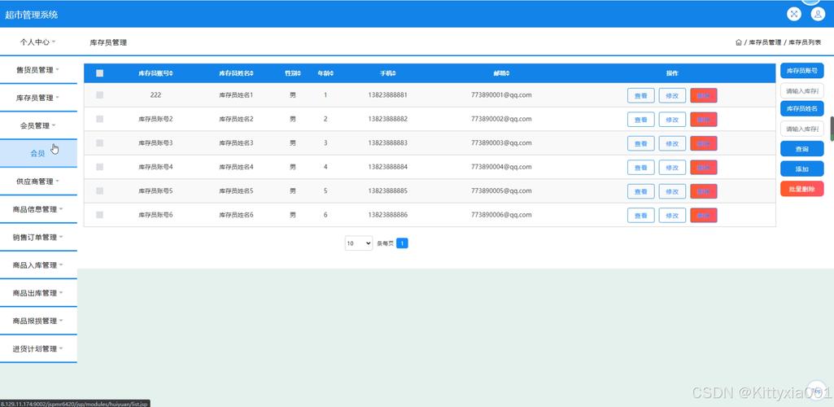This screenshot has height=407, width=834.
Task: Click the fullscreen toggle icon in header
Action: click(793, 15)
